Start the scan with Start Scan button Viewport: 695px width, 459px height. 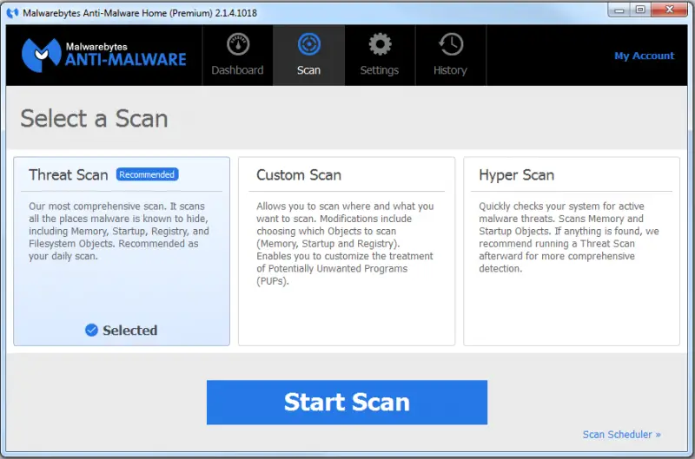coord(347,403)
